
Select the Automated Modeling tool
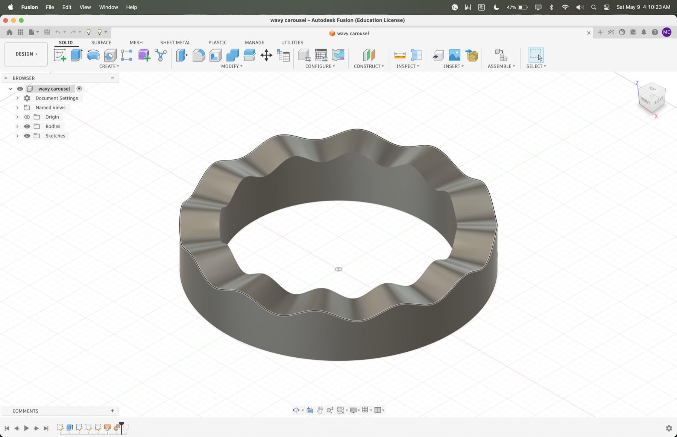tap(161, 55)
